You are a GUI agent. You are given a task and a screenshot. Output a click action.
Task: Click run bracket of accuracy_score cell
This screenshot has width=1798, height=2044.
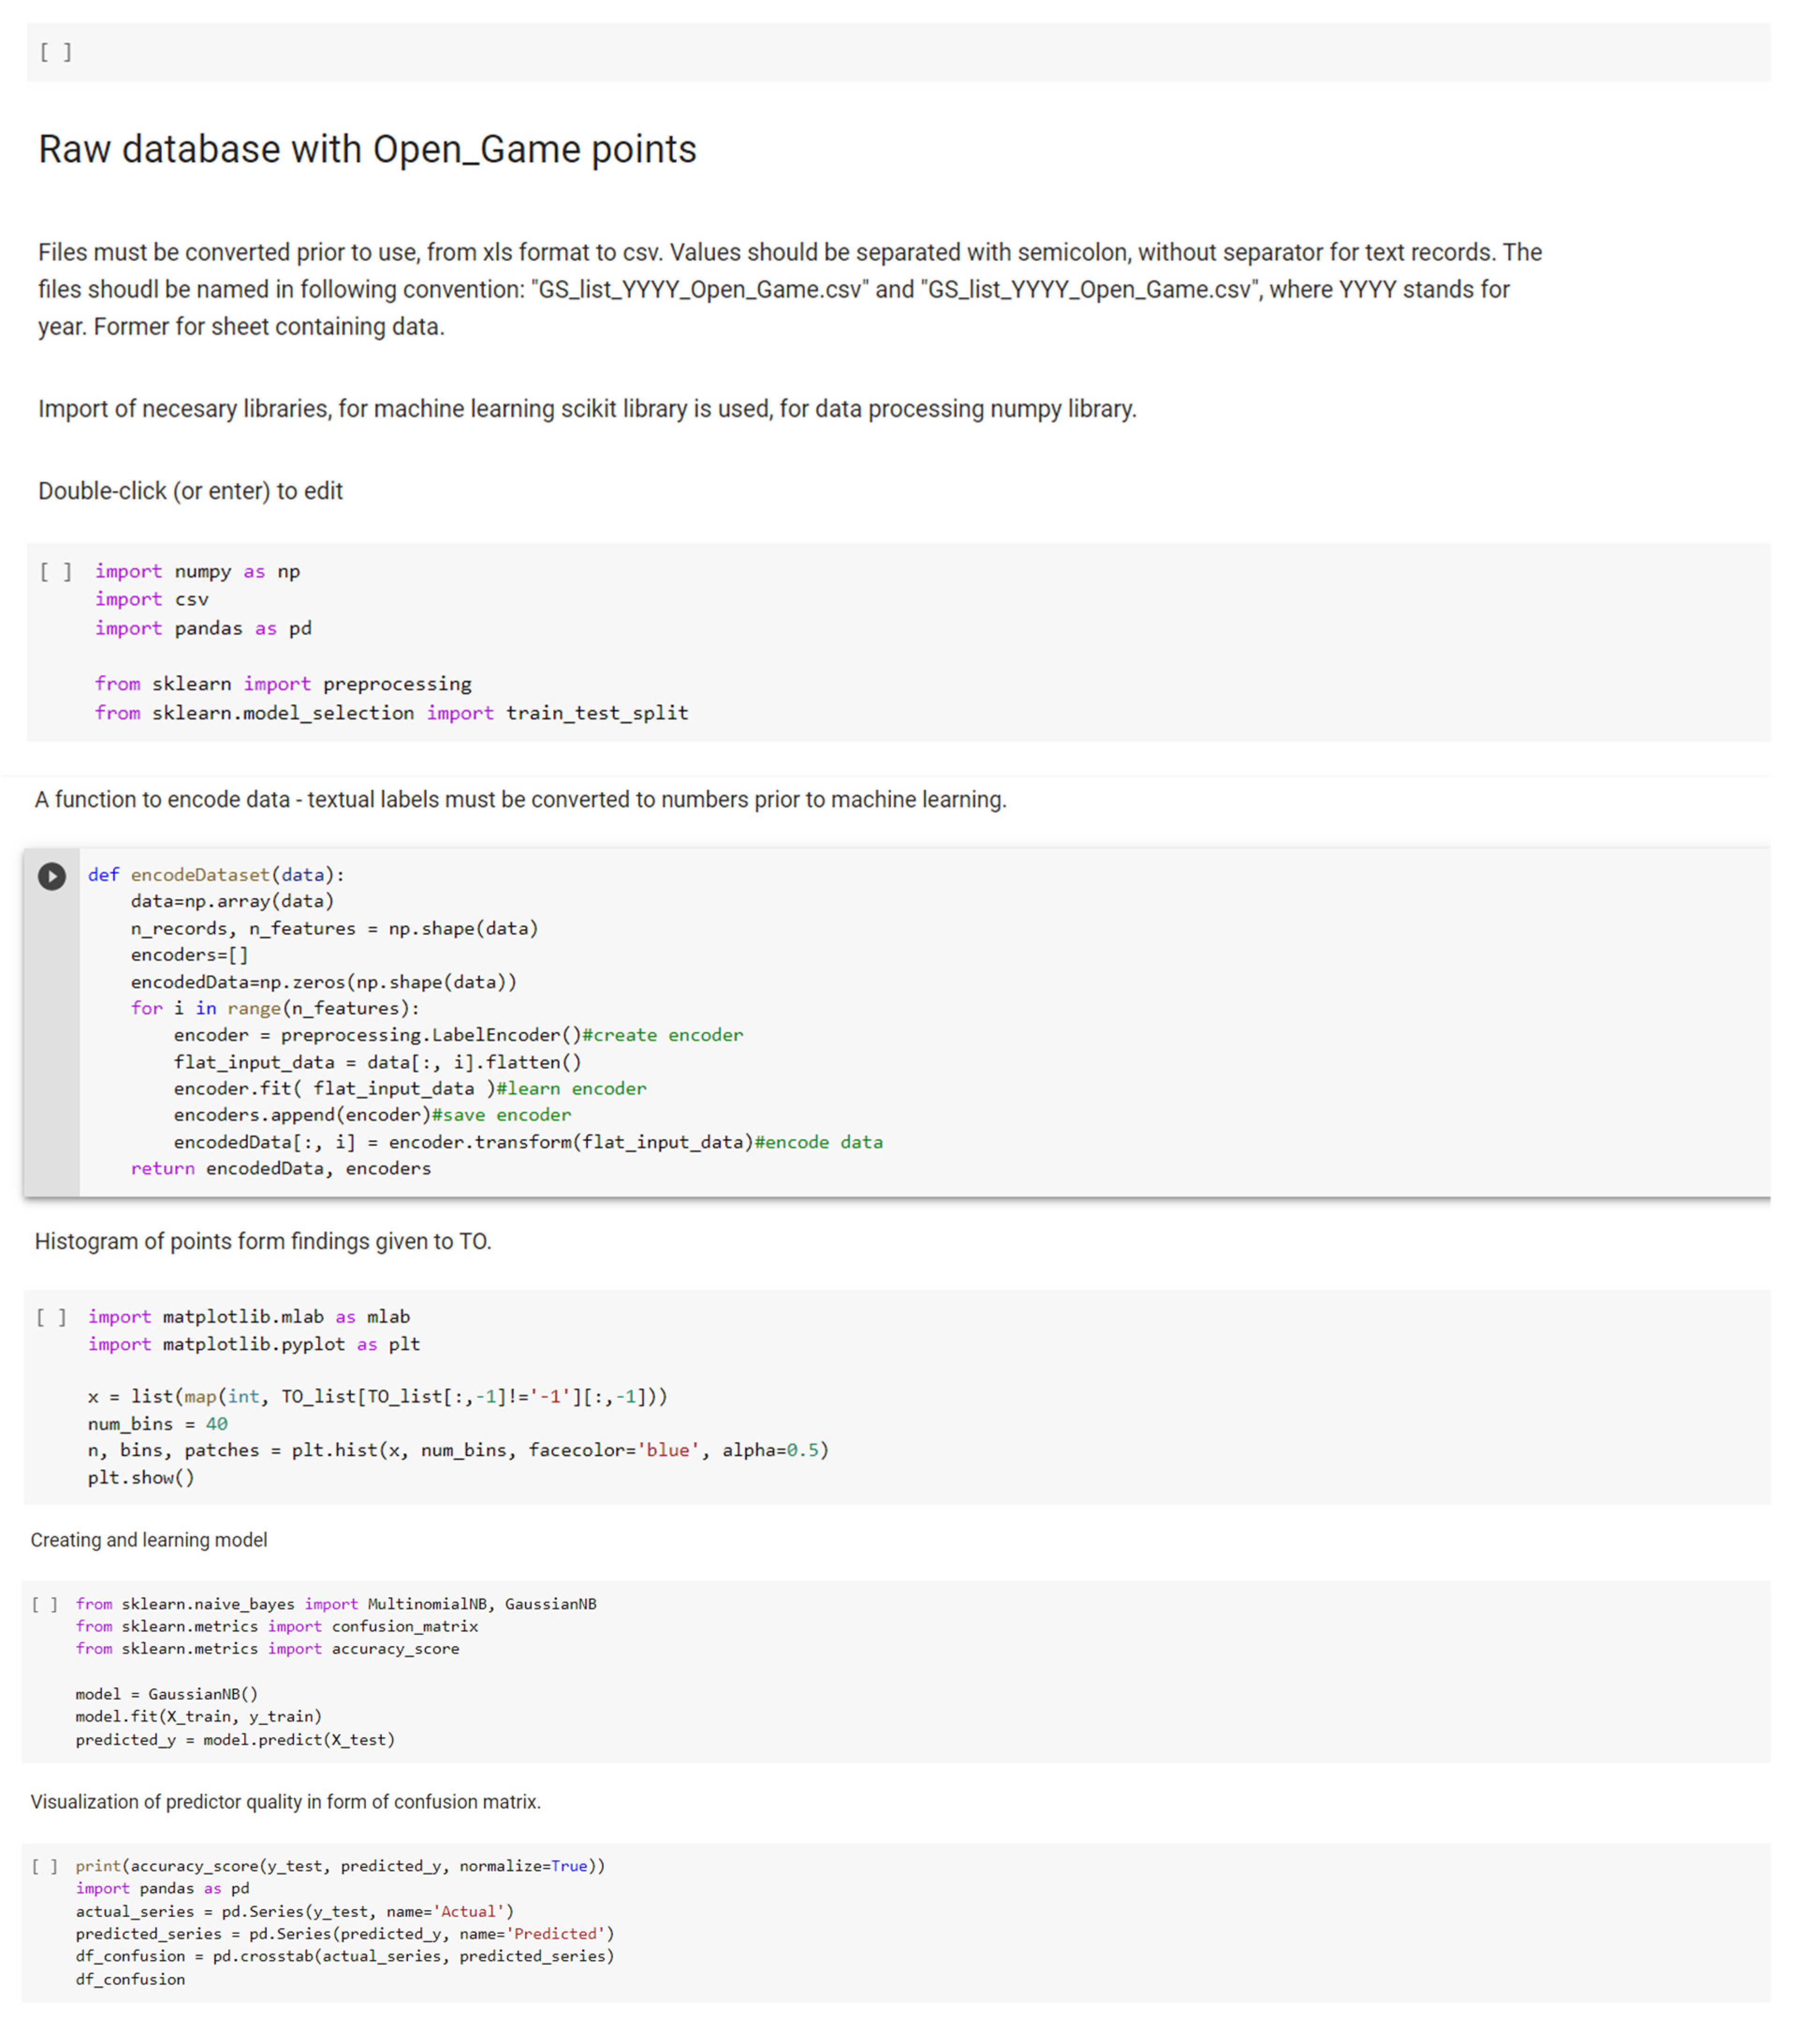pos(45,1866)
